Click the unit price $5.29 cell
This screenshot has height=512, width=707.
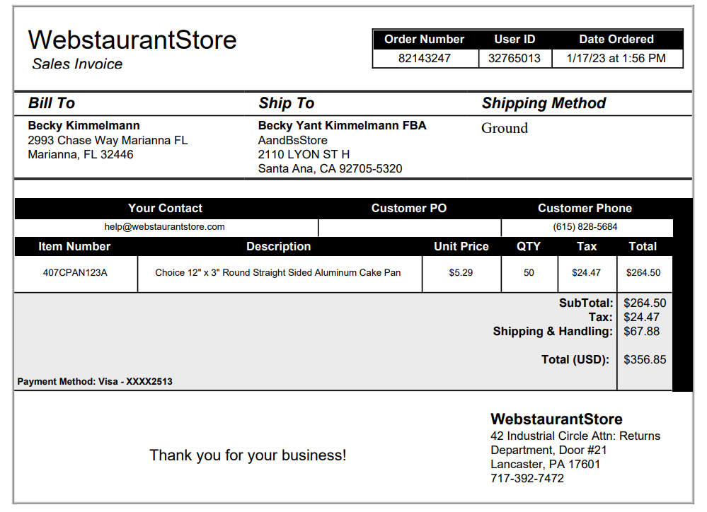click(x=461, y=273)
